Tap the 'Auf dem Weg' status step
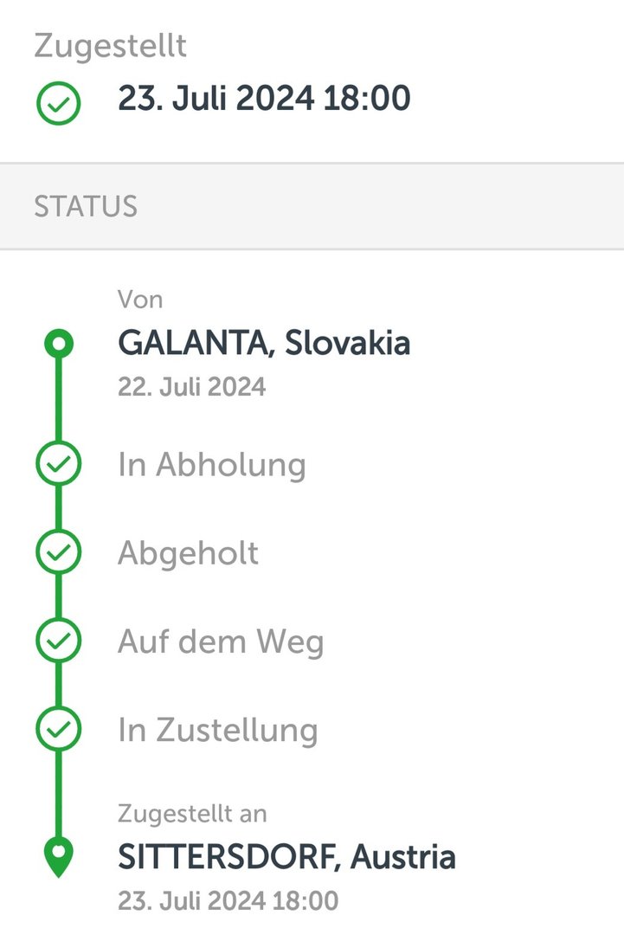 click(x=221, y=642)
